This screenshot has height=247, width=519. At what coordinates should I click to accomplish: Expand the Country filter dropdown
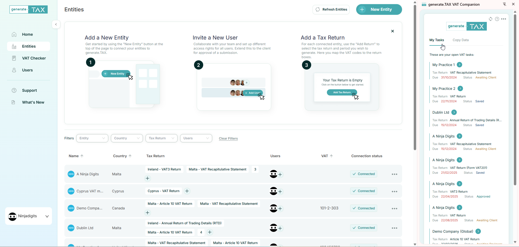[127, 138]
